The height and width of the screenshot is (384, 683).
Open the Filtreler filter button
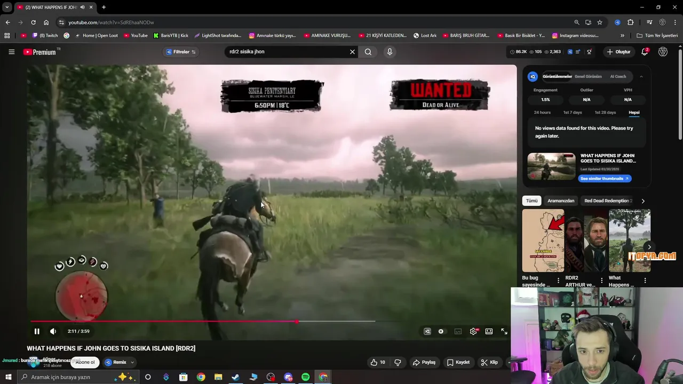[x=181, y=52]
